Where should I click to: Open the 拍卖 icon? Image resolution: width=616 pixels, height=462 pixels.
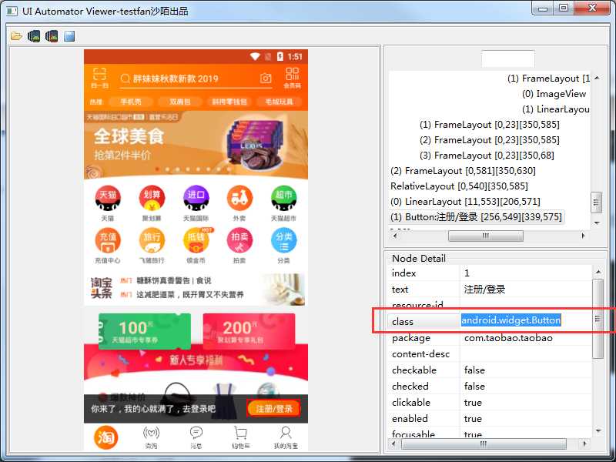click(x=239, y=240)
